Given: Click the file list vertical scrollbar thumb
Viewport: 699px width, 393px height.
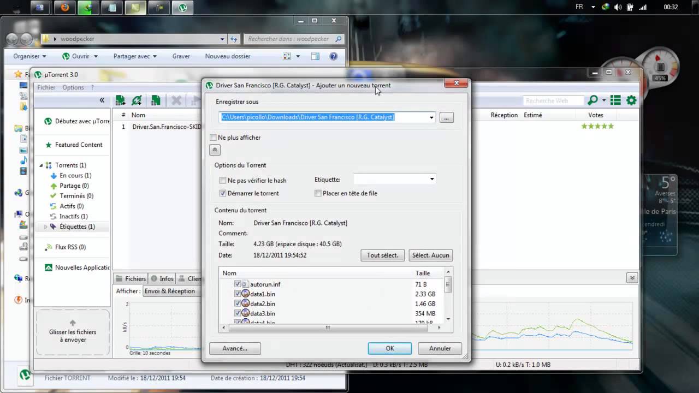Looking at the screenshot, I should pyautogui.click(x=448, y=284).
